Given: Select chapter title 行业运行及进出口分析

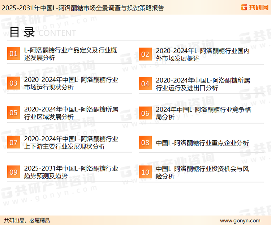Looking at the screenshot, I should click(x=203, y=84).
